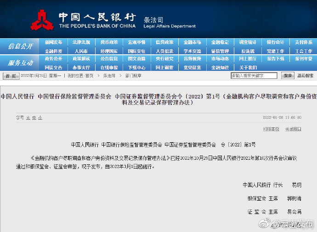317x232 pixels.
Task: Open 报刊年鉴 menu item
Action: pyautogui.click(x=304, y=59)
